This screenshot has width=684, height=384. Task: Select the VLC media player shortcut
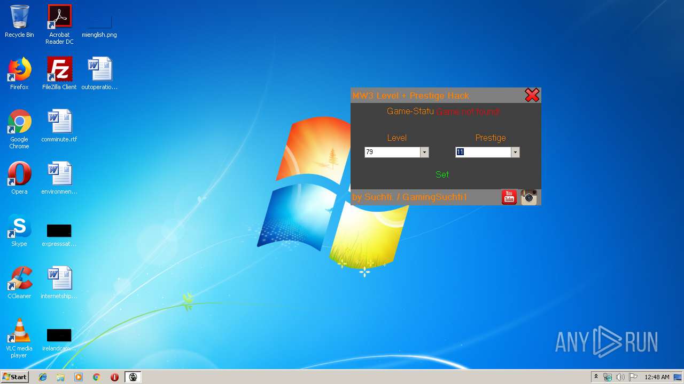coord(19,338)
